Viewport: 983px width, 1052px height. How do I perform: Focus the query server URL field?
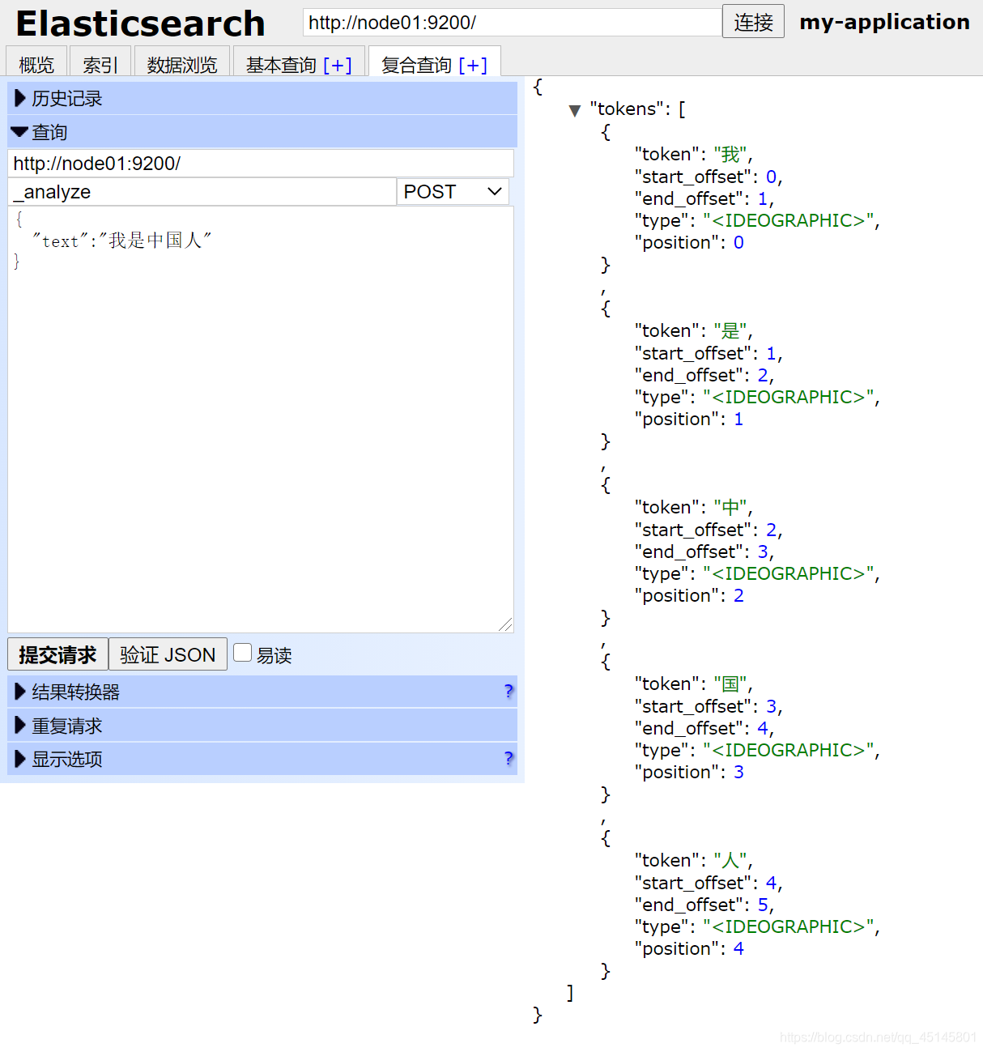(x=261, y=163)
